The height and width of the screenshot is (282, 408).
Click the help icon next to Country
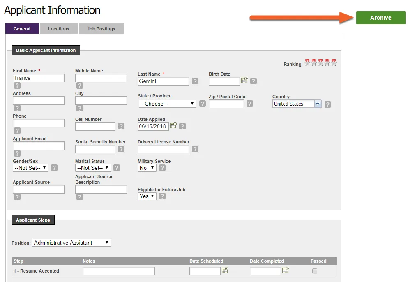[x=328, y=104]
